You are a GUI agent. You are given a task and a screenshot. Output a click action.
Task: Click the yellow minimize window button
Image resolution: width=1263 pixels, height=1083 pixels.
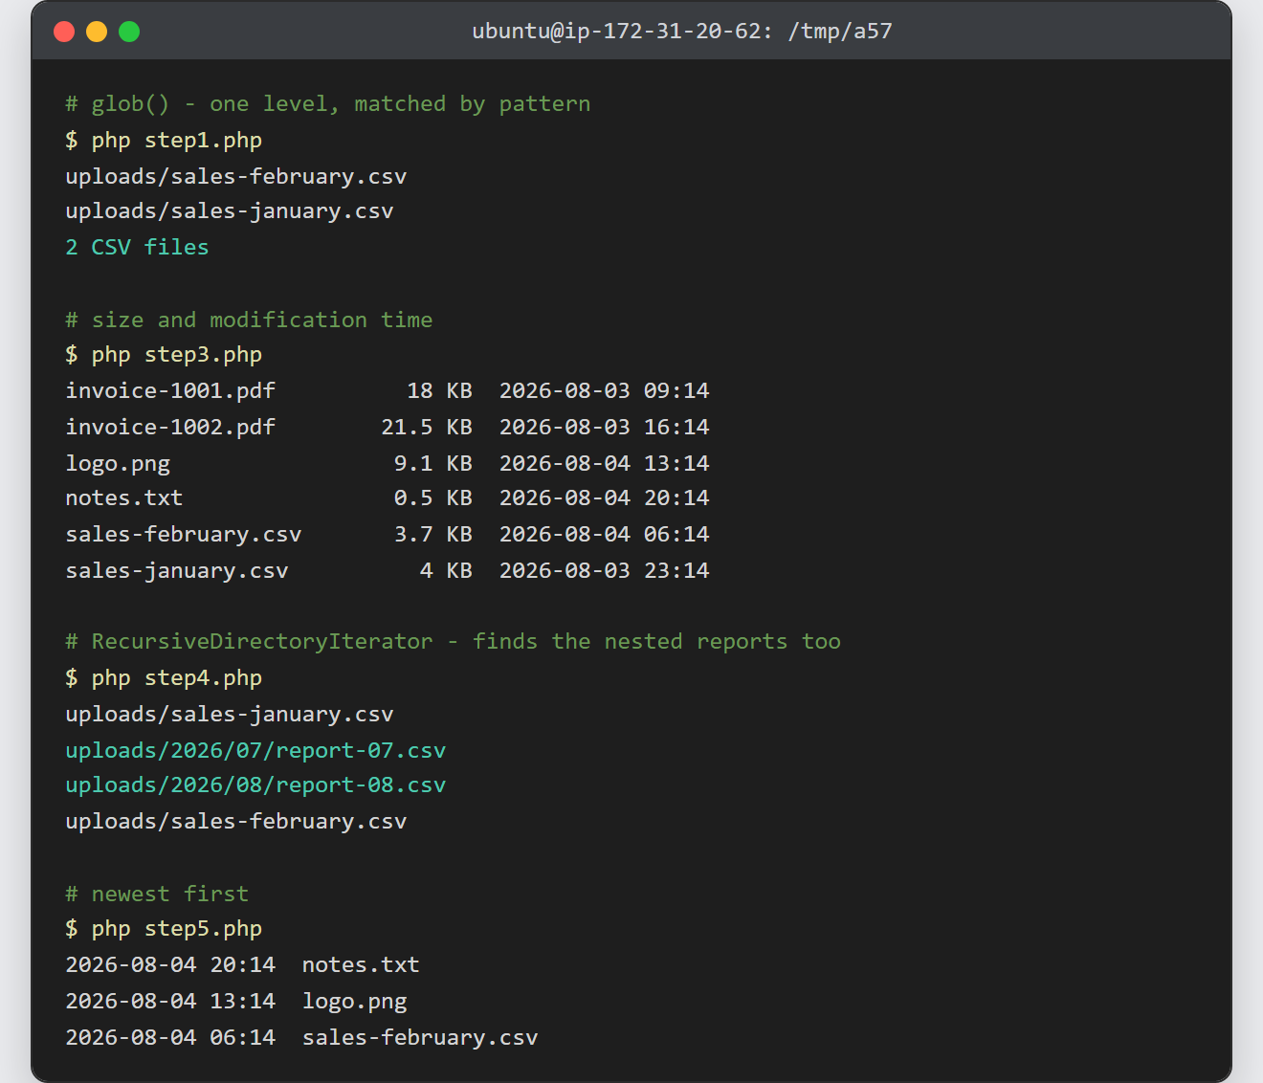pyautogui.click(x=97, y=32)
